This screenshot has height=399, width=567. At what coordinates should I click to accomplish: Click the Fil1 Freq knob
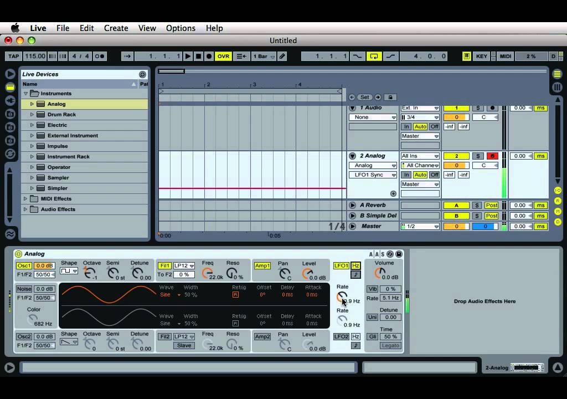click(207, 273)
